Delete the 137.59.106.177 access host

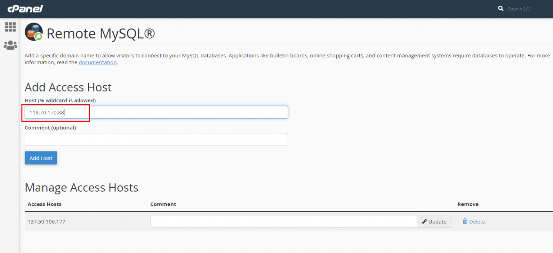pos(474,221)
